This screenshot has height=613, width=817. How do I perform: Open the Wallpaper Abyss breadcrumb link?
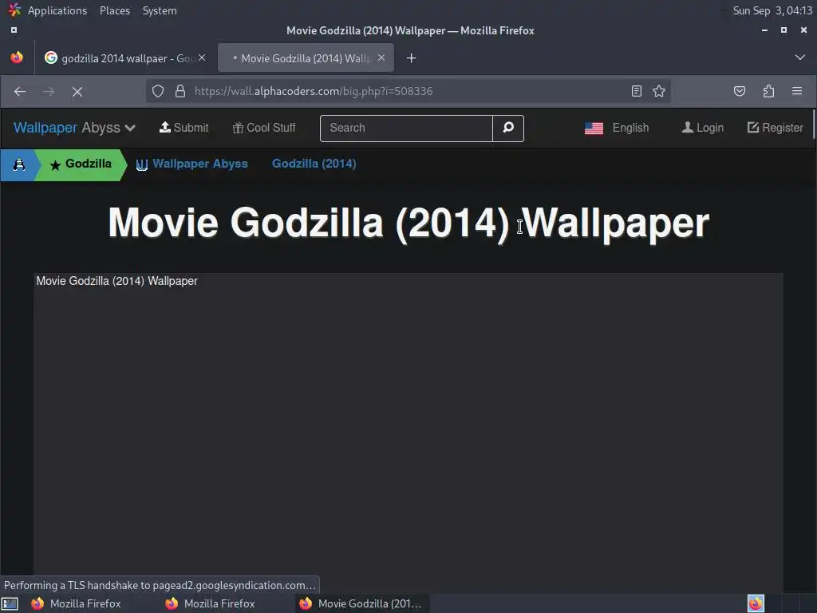click(200, 164)
